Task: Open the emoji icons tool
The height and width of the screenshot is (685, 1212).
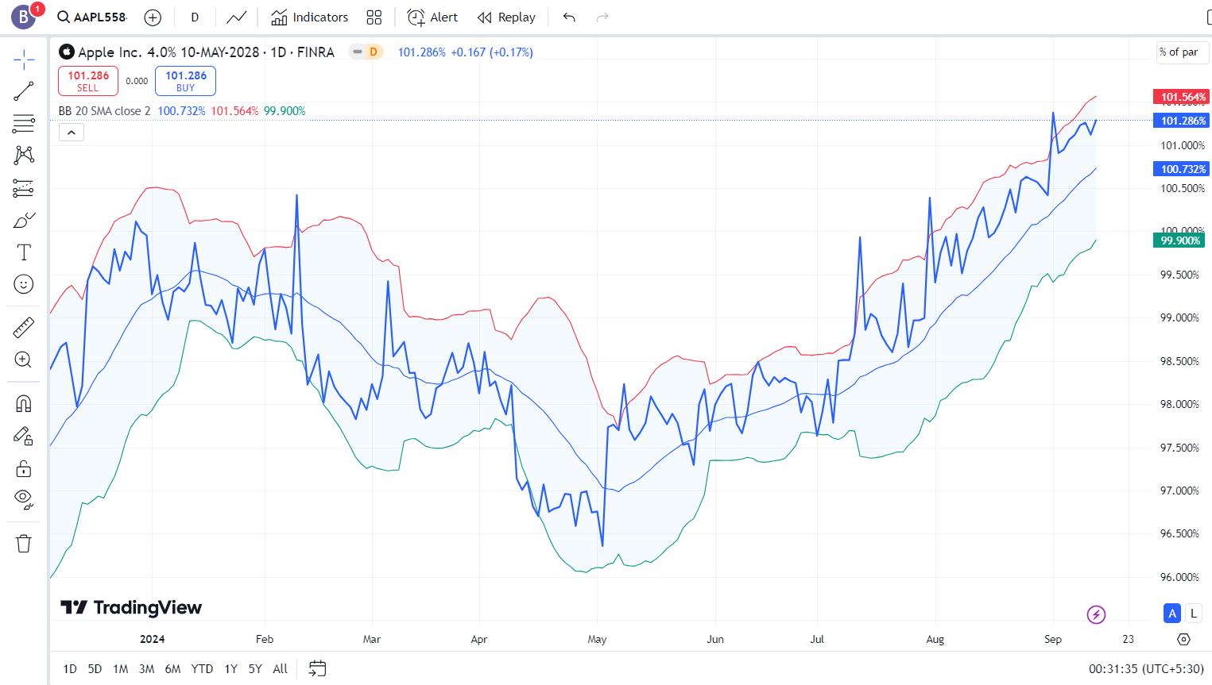Action: tap(24, 284)
